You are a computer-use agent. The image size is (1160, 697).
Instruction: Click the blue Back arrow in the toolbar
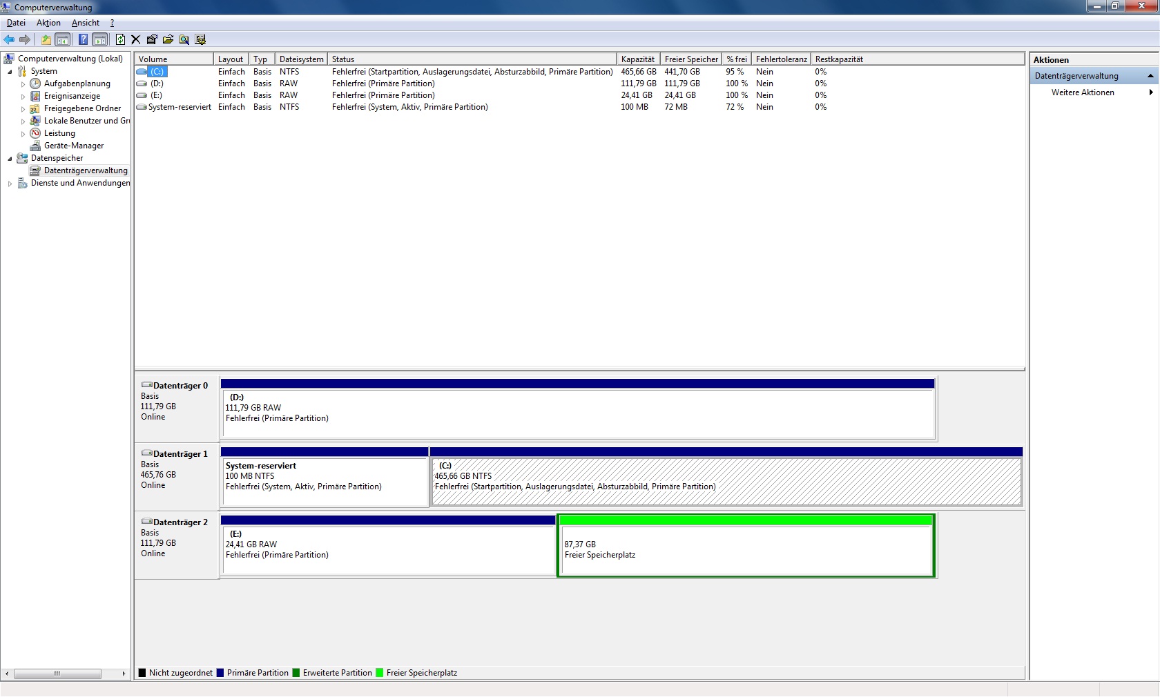point(9,39)
